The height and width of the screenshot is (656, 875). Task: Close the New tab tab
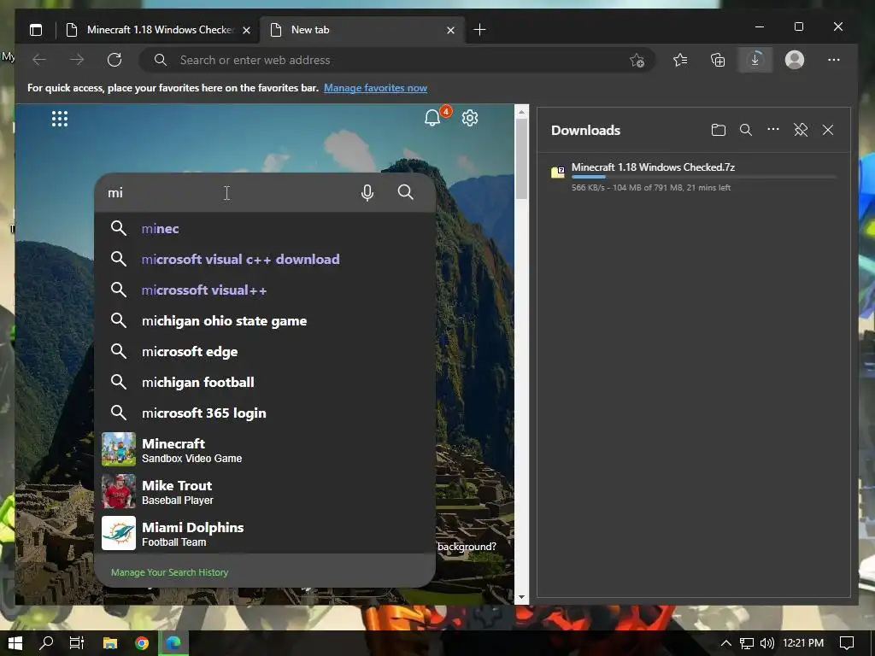[451, 31]
